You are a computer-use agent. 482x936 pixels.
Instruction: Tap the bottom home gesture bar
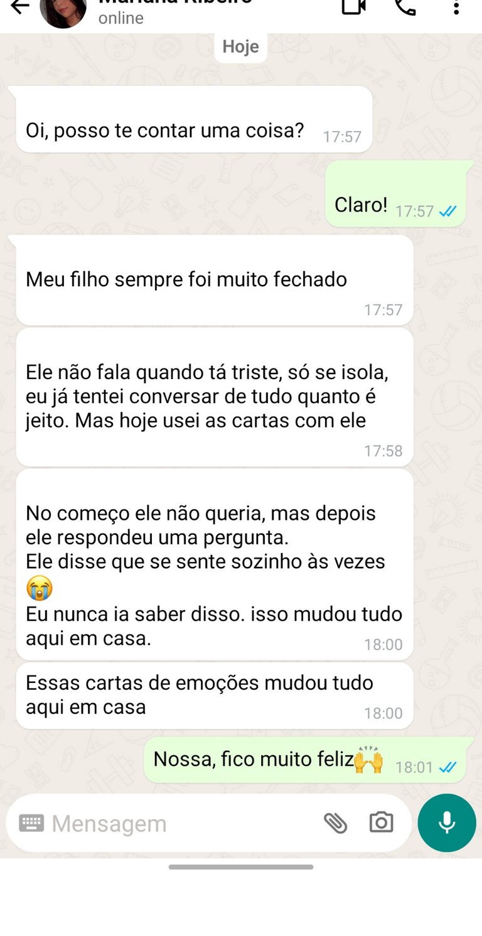click(x=240, y=867)
